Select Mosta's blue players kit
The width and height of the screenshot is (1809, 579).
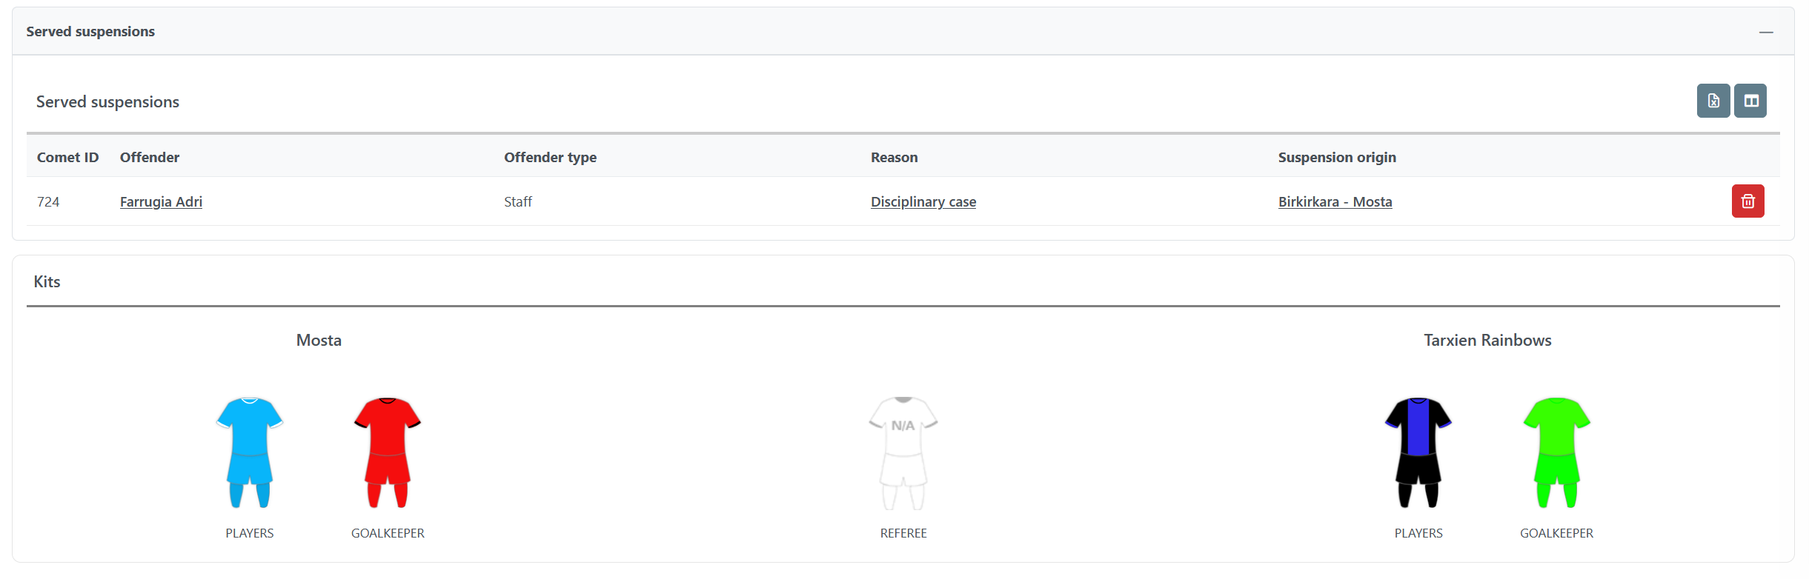tap(249, 452)
